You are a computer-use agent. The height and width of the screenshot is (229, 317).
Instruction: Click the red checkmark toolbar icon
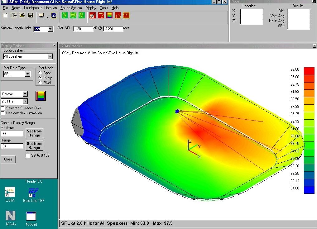(92, 15)
